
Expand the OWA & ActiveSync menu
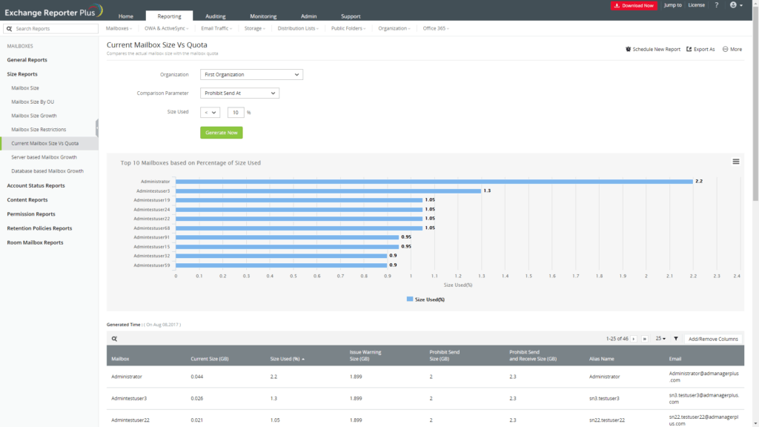166,29
